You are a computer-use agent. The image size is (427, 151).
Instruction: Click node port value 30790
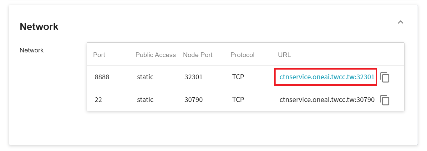click(193, 100)
